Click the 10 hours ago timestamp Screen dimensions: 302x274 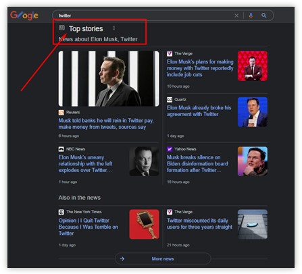coord(178,86)
